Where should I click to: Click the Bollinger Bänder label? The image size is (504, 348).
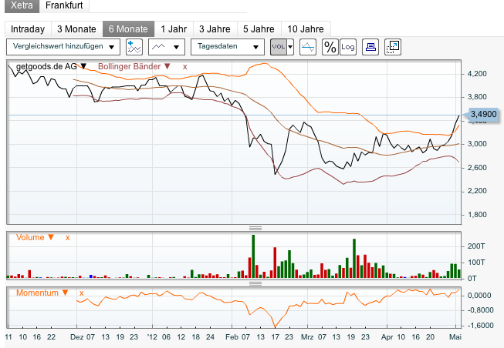coord(129,66)
